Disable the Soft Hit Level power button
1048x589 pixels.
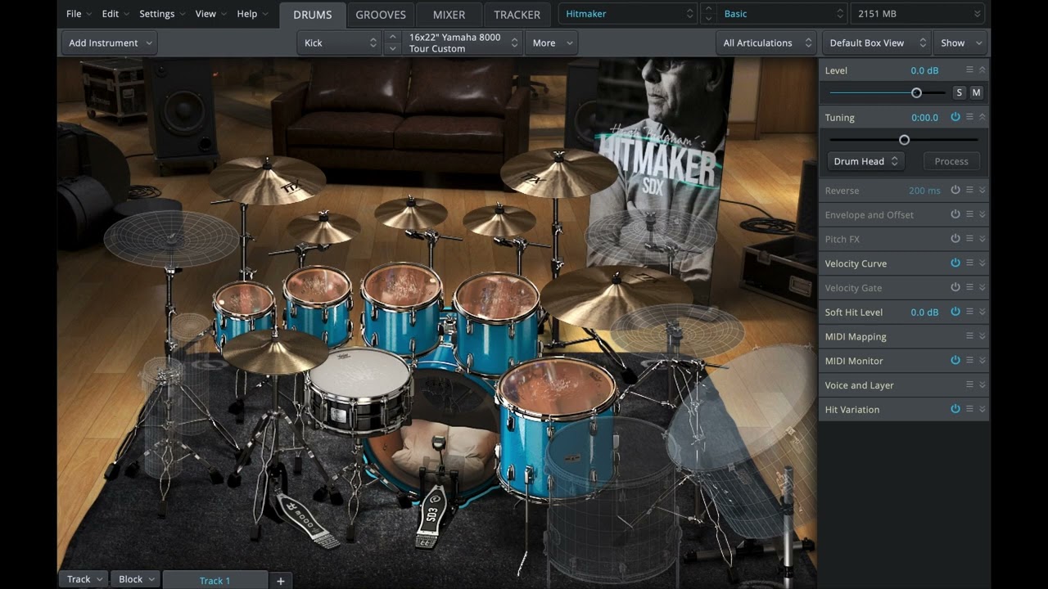coord(955,312)
